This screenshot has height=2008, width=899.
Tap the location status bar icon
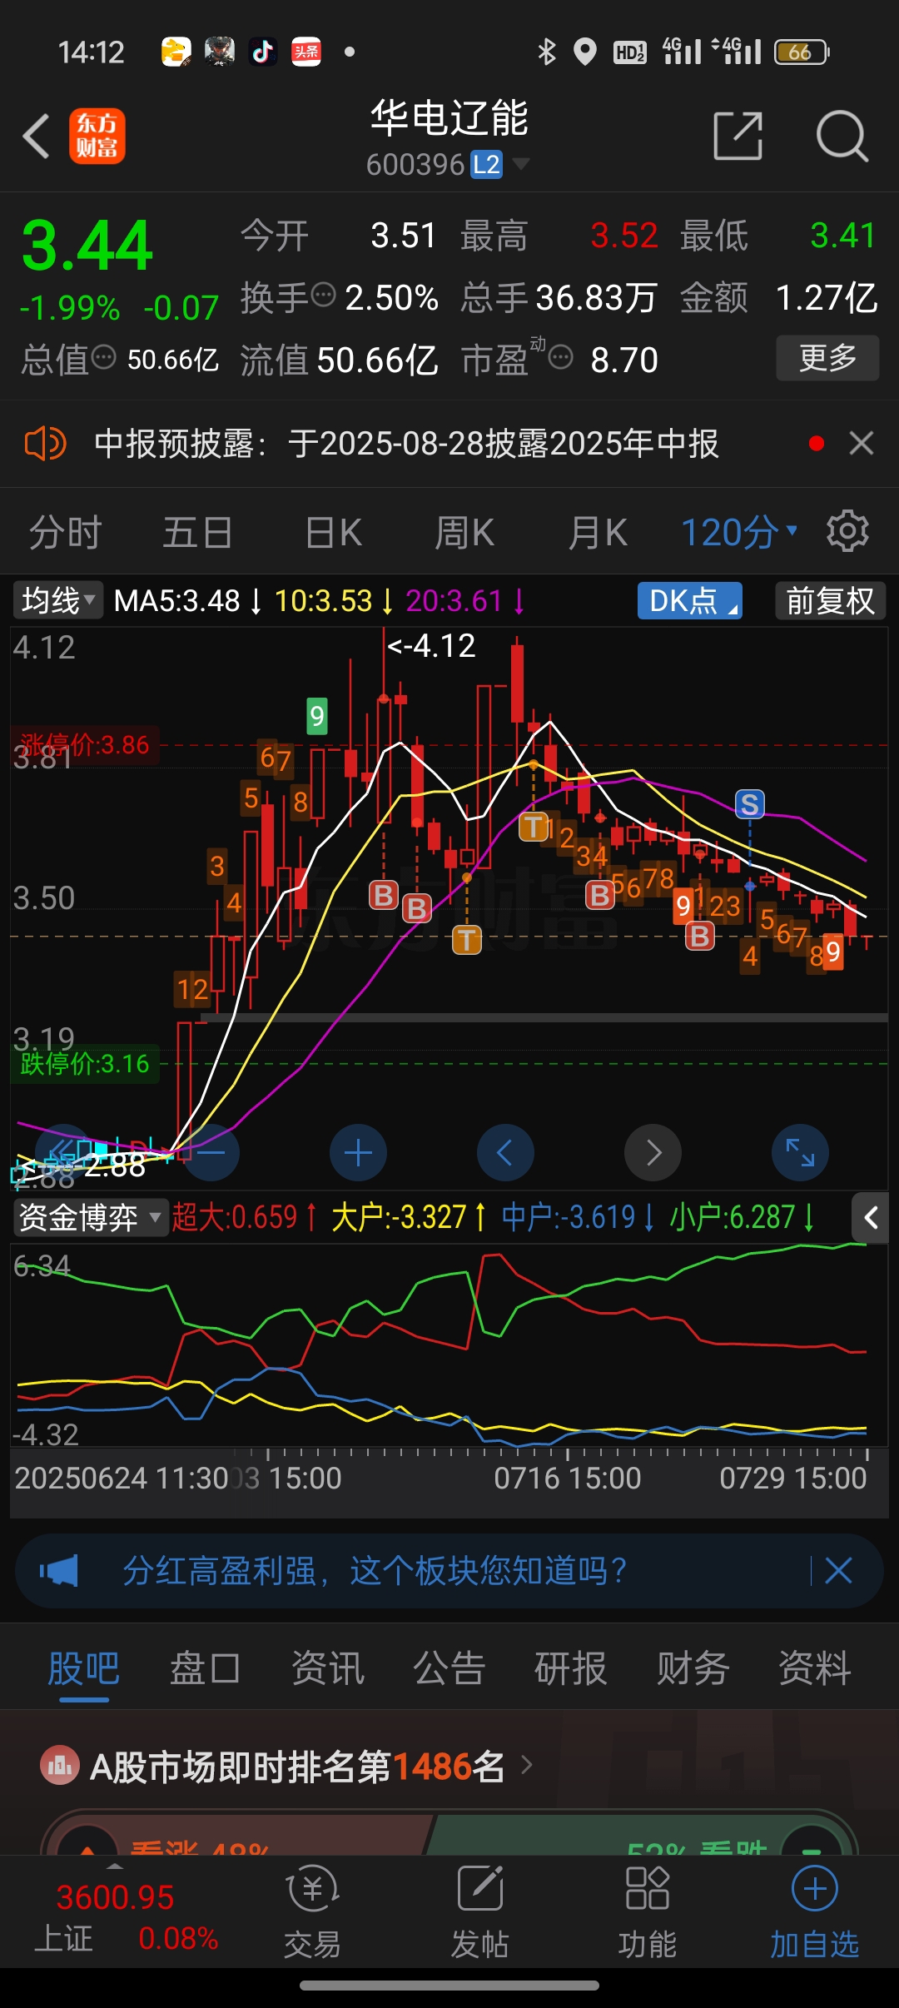585,52
